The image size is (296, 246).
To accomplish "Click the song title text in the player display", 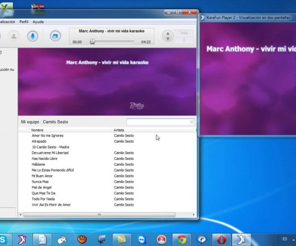I will click(111, 31).
